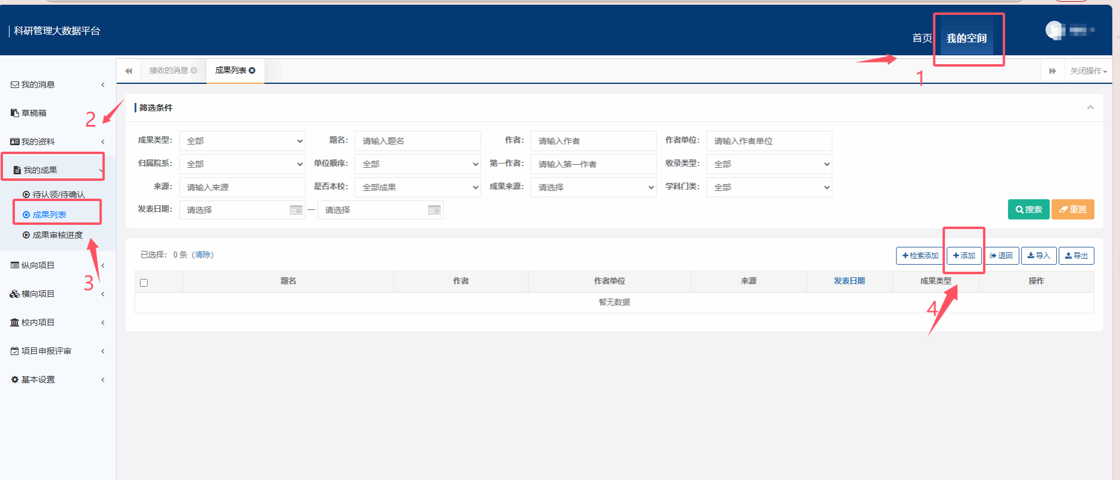Viewport: 1120px width, 480px height.
Task: Click the calendar icon in the start date field
Action: point(295,210)
